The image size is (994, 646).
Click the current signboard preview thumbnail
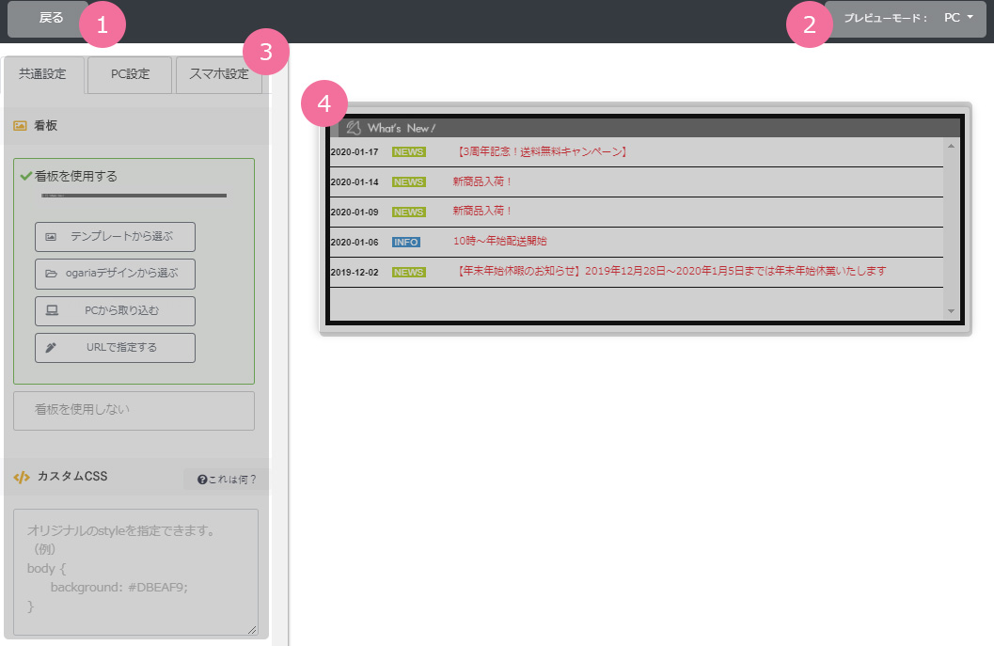pos(134,196)
